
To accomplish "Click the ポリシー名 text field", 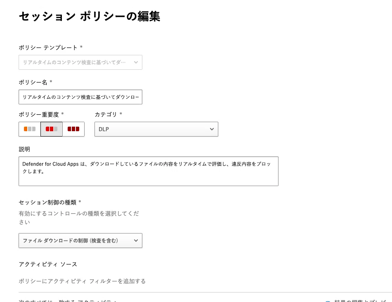I will pyautogui.click(x=80, y=97).
